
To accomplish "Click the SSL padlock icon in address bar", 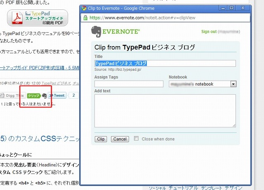I will click(x=85, y=18).
